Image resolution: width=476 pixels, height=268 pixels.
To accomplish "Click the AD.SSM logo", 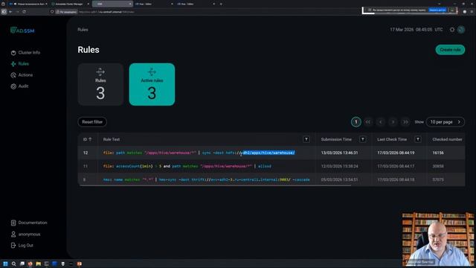I will tap(22, 31).
